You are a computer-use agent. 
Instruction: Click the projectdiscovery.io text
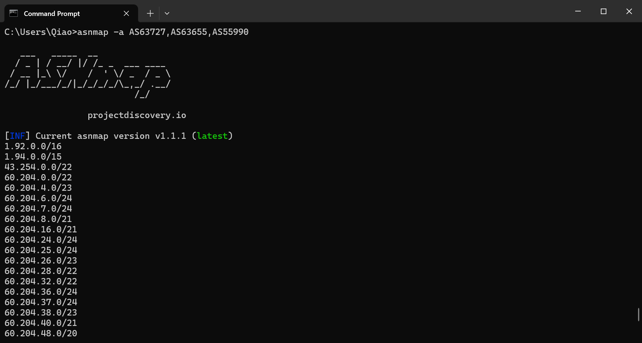click(x=137, y=115)
